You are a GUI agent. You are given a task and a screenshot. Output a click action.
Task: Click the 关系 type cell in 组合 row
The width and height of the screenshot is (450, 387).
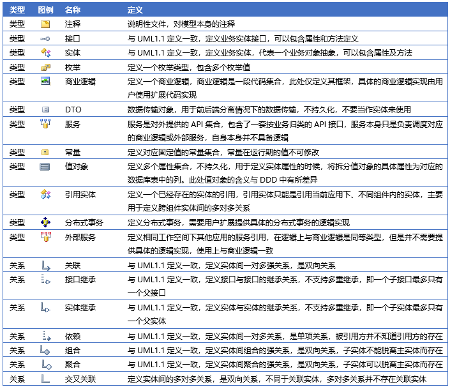click(17, 350)
